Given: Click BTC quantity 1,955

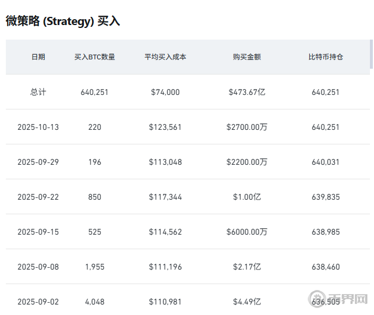Looking at the screenshot, I should click(95, 267).
